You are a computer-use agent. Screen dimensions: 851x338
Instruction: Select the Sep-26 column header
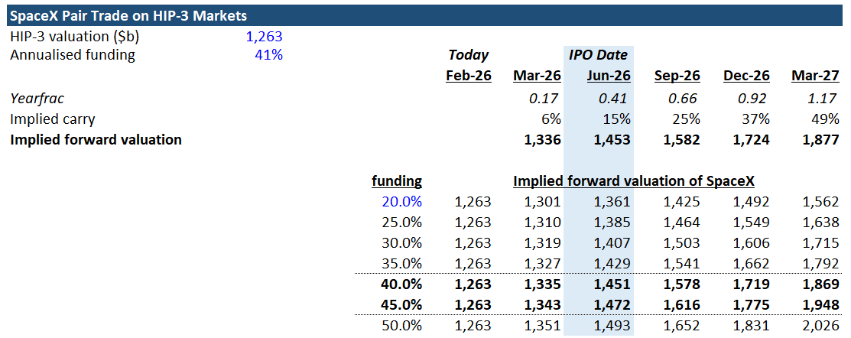click(677, 76)
